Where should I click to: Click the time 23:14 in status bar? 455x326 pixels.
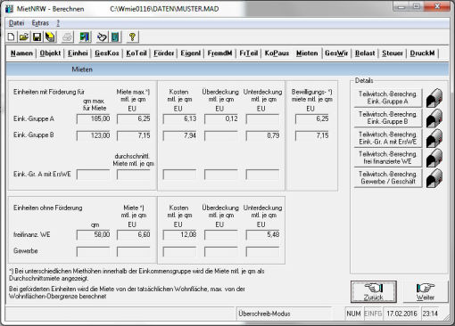click(x=430, y=314)
